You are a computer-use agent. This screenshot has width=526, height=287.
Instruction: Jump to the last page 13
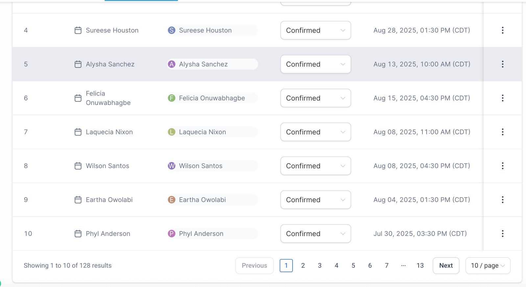420,265
